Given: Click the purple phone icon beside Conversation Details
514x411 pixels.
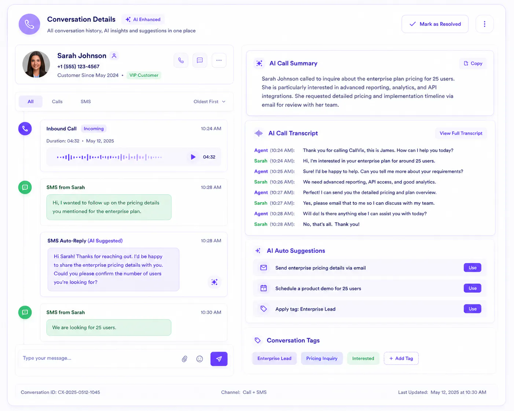Looking at the screenshot, I should point(29,24).
